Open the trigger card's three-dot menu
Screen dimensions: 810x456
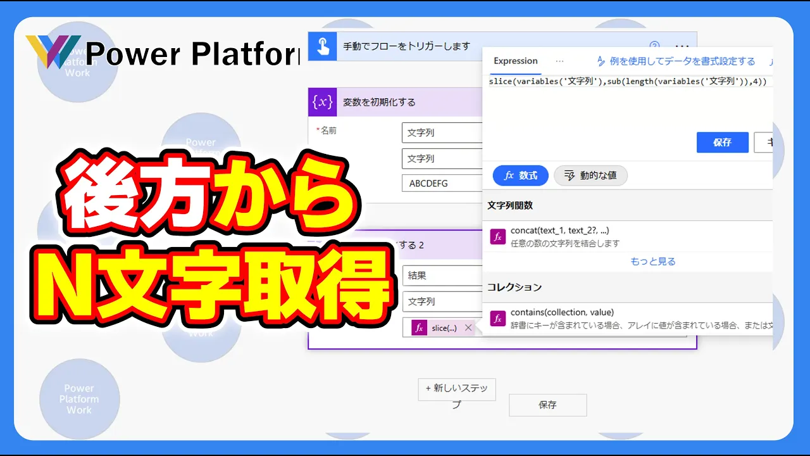pos(681,46)
